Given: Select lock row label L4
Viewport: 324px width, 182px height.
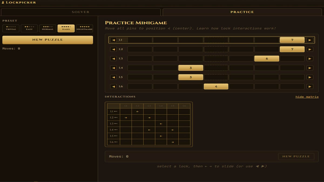Looking at the screenshot, I should [121, 68].
